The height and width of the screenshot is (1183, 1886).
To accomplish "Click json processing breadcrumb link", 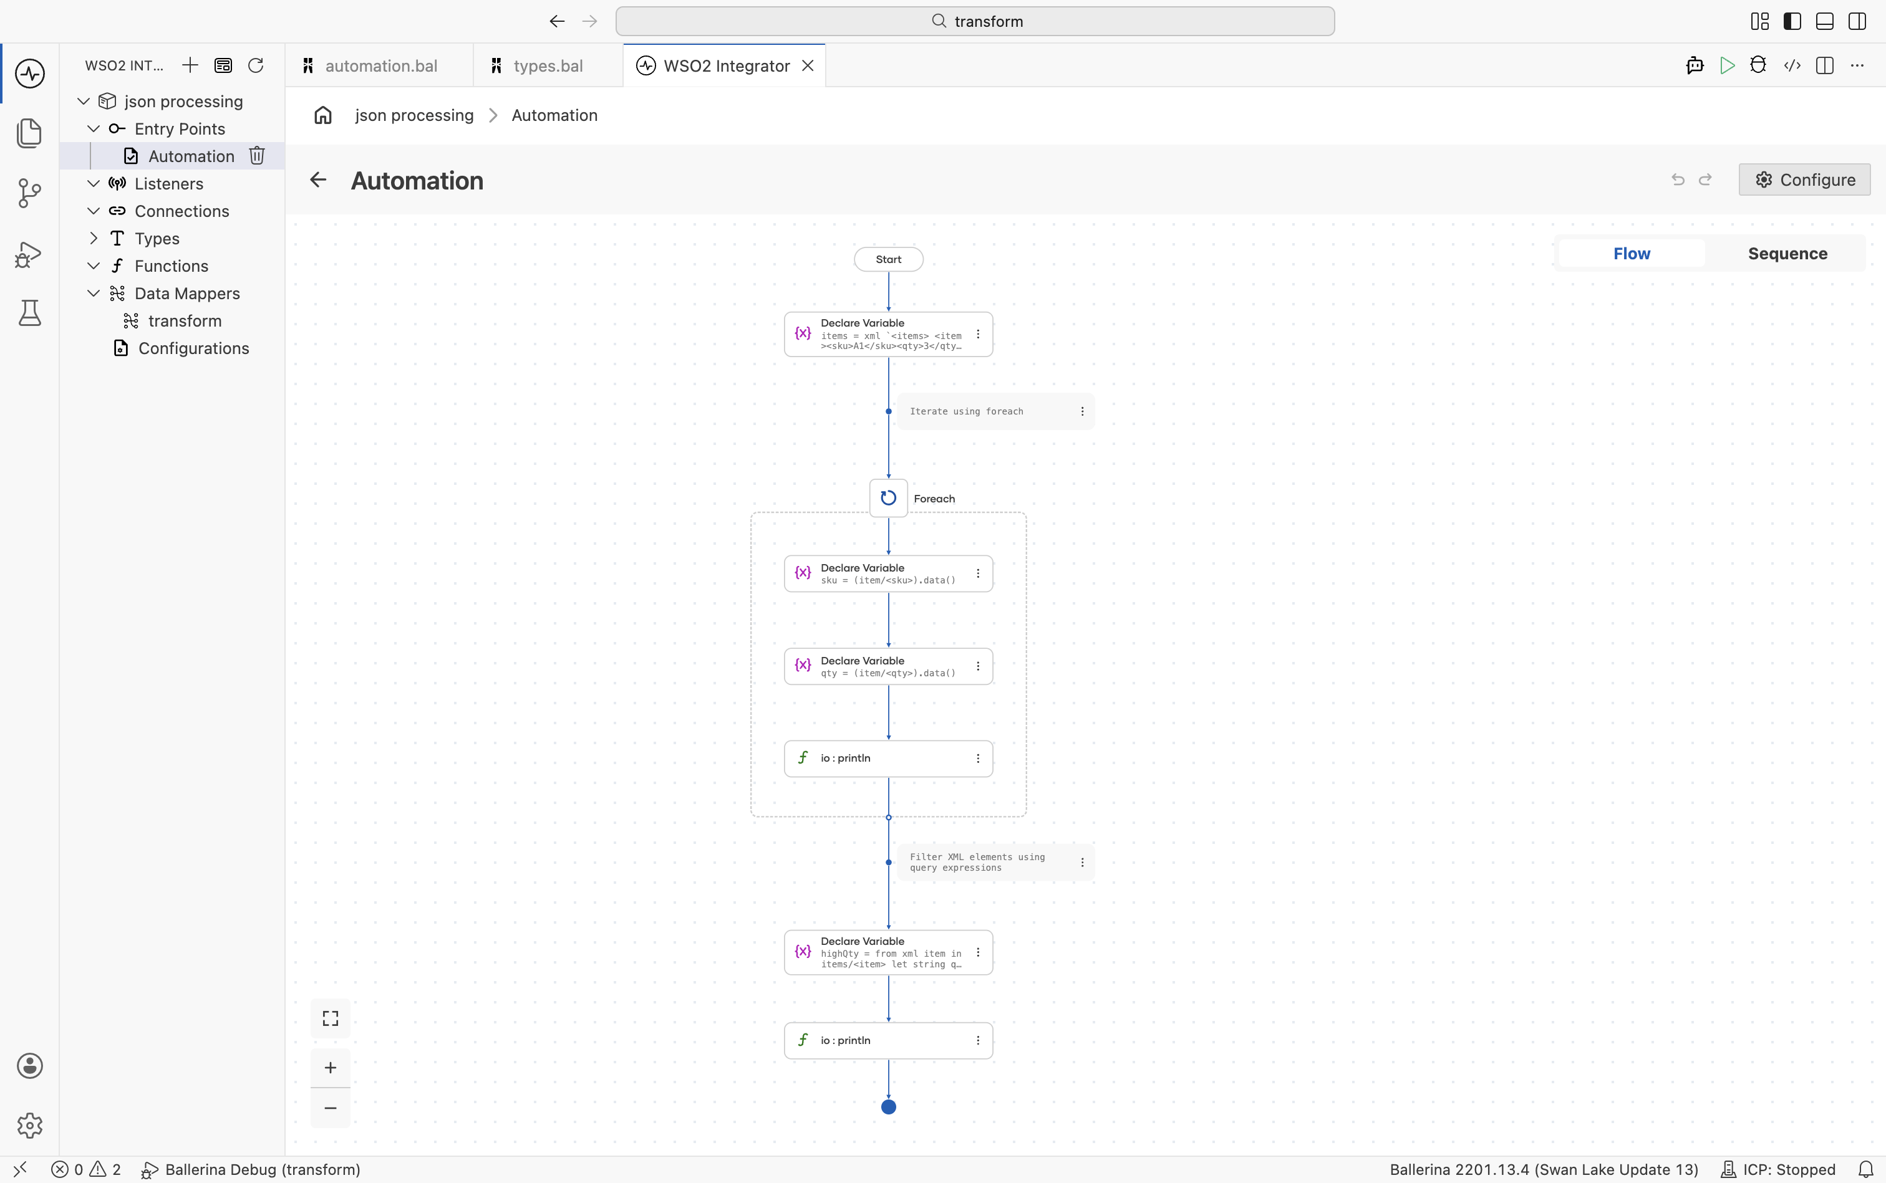I will [x=414, y=115].
